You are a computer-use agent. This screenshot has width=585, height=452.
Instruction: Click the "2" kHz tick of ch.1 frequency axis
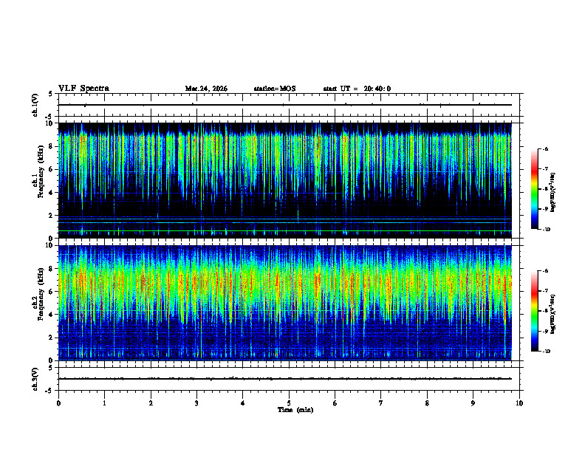tap(52, 215)
